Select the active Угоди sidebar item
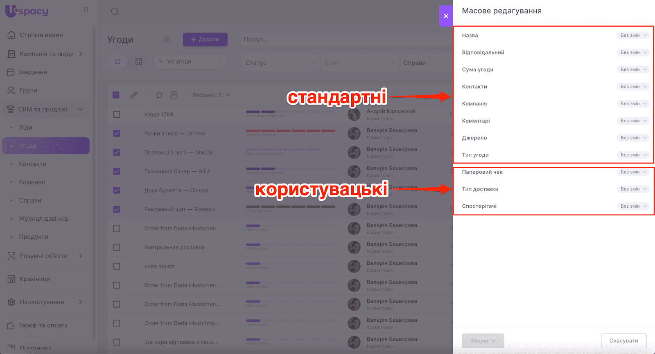The image size is (655, 354). point(46,146)
